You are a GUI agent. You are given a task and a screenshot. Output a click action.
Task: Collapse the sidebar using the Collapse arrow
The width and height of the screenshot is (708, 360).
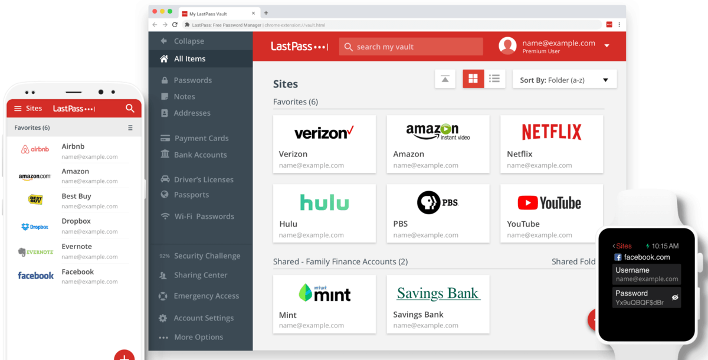163,41
